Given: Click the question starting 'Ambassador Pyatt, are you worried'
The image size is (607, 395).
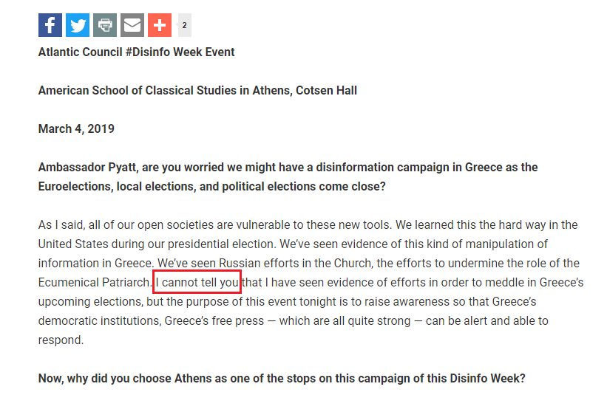Looking at the screenshot, I should click(288, 168).
